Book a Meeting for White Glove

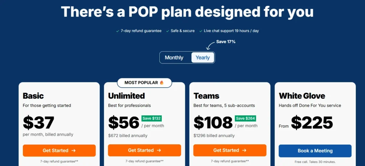click(315, 151)
